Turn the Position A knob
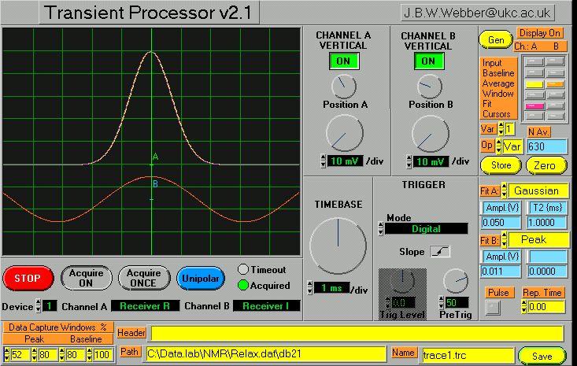 point(344,87)
